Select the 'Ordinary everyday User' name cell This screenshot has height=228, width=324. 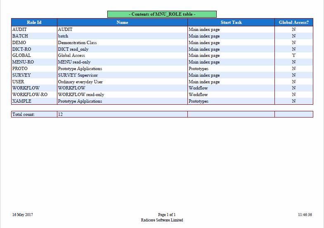coord(80,82)
